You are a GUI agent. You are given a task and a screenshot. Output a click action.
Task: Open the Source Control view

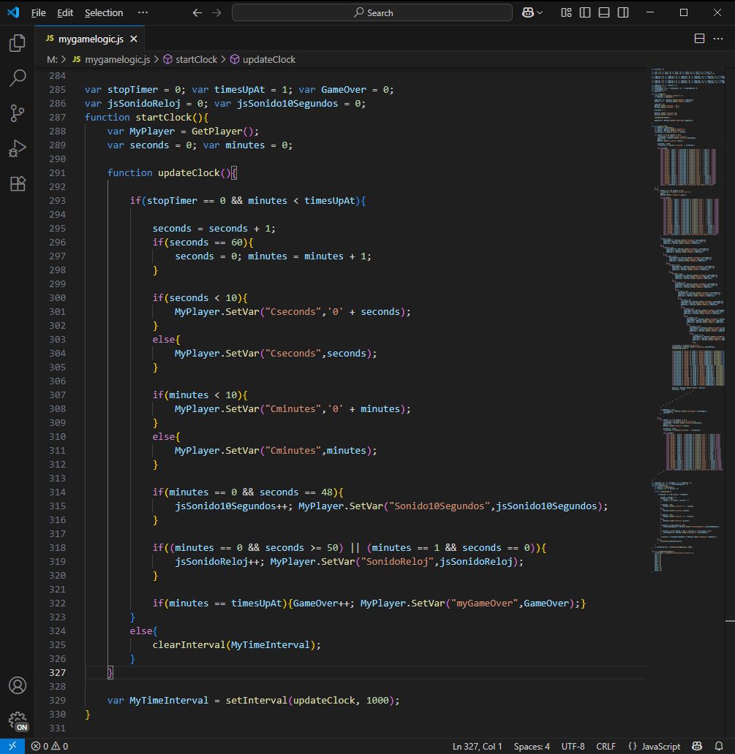(18, 113)
